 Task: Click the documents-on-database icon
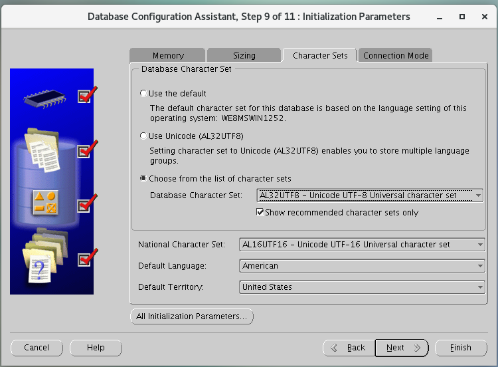click(x=42, y=150)
